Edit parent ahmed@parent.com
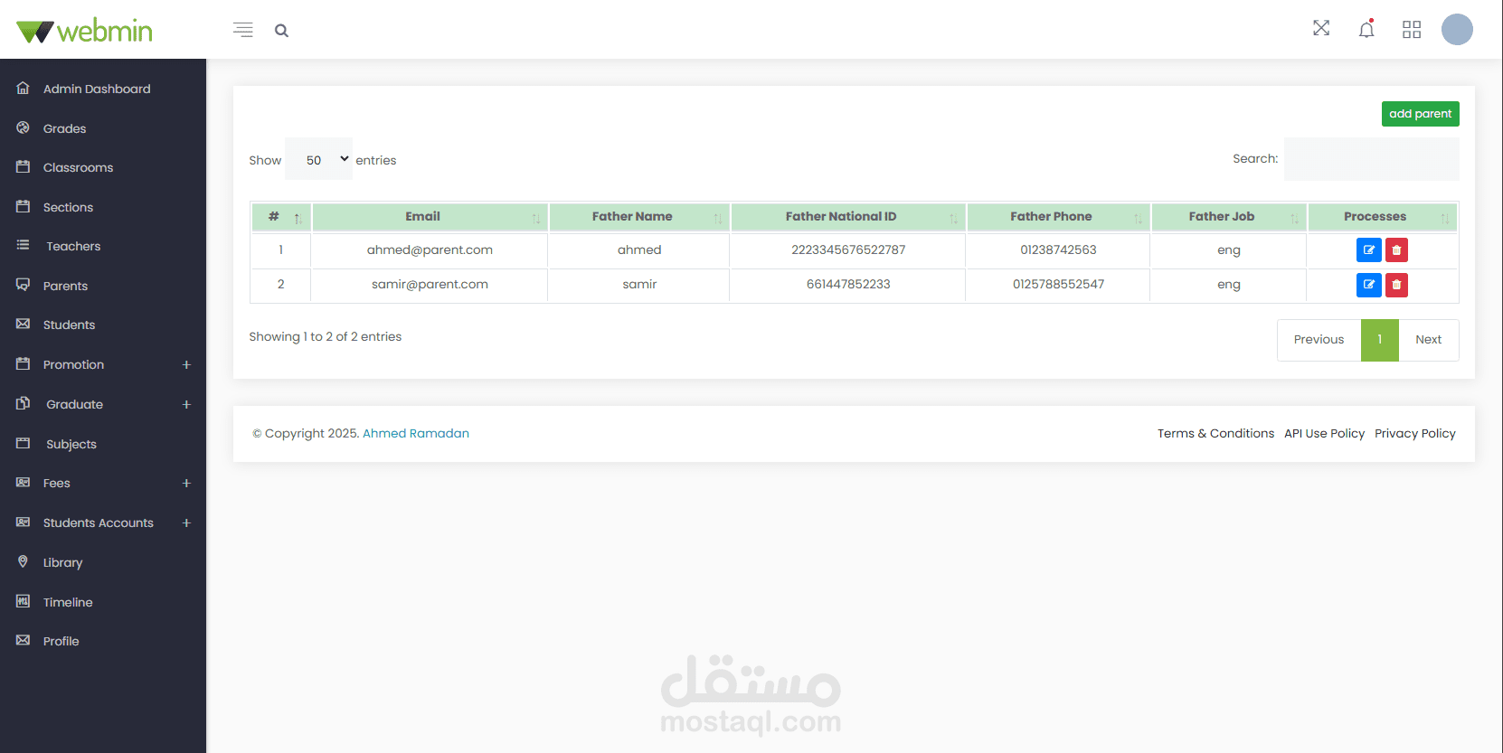 [1368, 250]
